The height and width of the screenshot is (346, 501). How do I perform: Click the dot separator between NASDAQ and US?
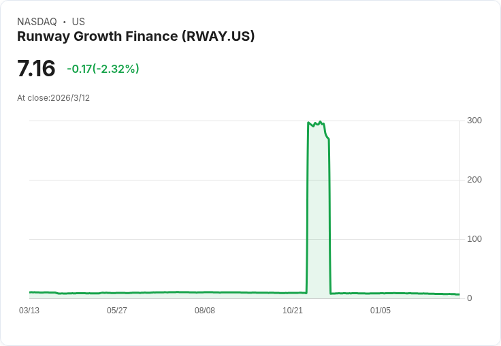coord(64,22)
